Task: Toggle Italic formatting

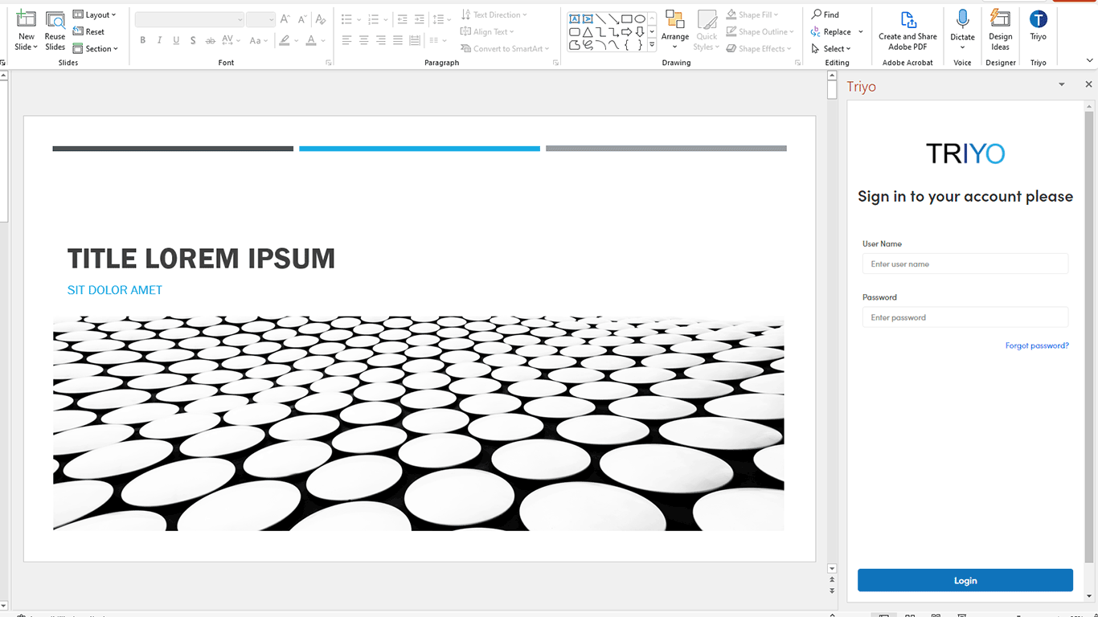Action: click(159, 40)
